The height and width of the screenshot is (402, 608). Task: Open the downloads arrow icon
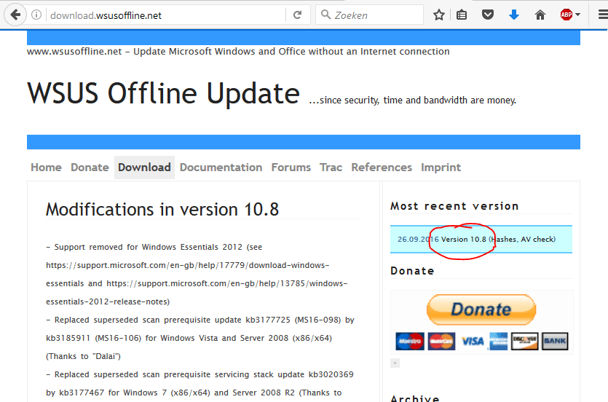514,15
